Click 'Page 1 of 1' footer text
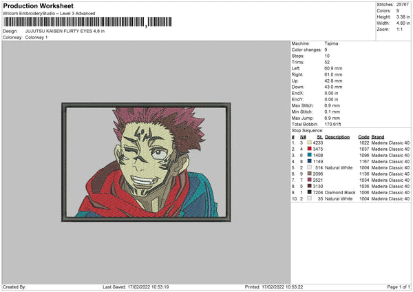Image resolution: width=413 pixels, height=292 pixels. pos(399,287)
